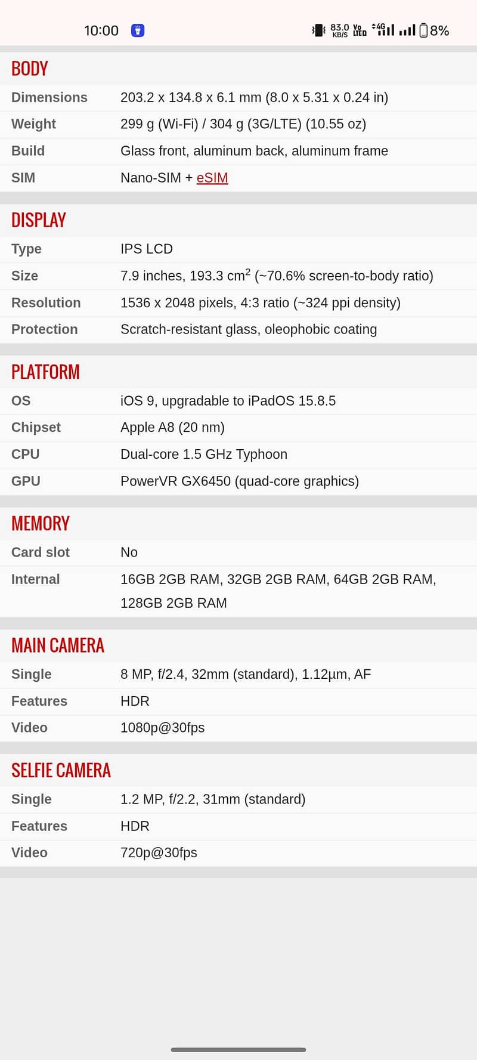Screen dimensions: 477x1060
Task: Open the Main Camera Single label
Action: point(32,675)
